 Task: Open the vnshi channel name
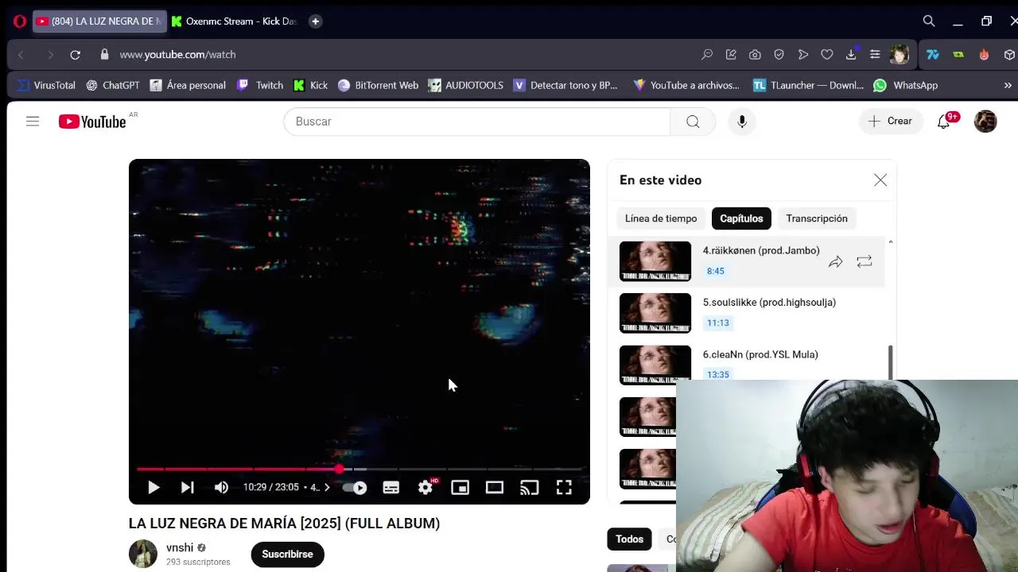[x=180, y=547]
